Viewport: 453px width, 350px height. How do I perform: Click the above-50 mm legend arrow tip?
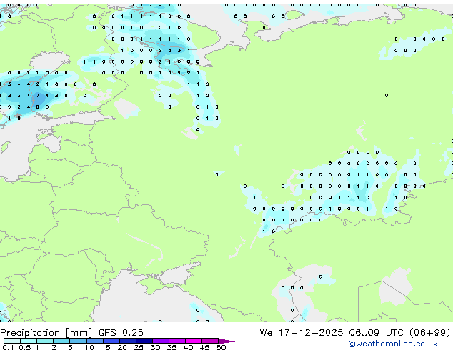[226, 341]
